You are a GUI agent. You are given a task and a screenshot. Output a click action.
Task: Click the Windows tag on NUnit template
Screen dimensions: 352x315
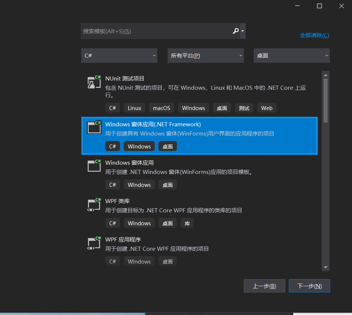coord(193,108)
